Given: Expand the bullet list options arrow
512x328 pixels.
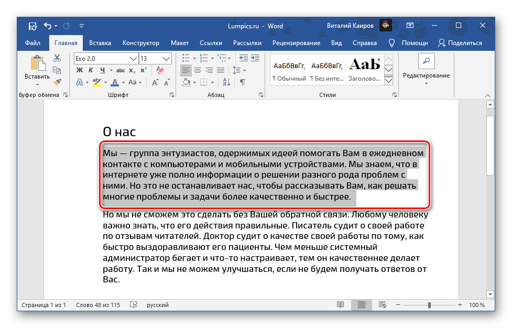Looking at the screenshot, I should 194,58.
